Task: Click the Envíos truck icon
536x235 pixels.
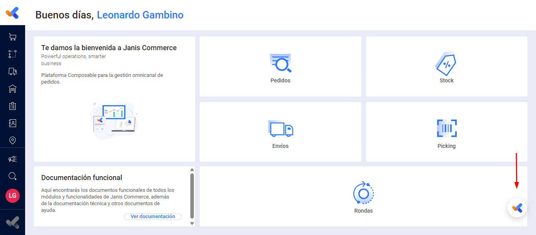Action: 281,128
